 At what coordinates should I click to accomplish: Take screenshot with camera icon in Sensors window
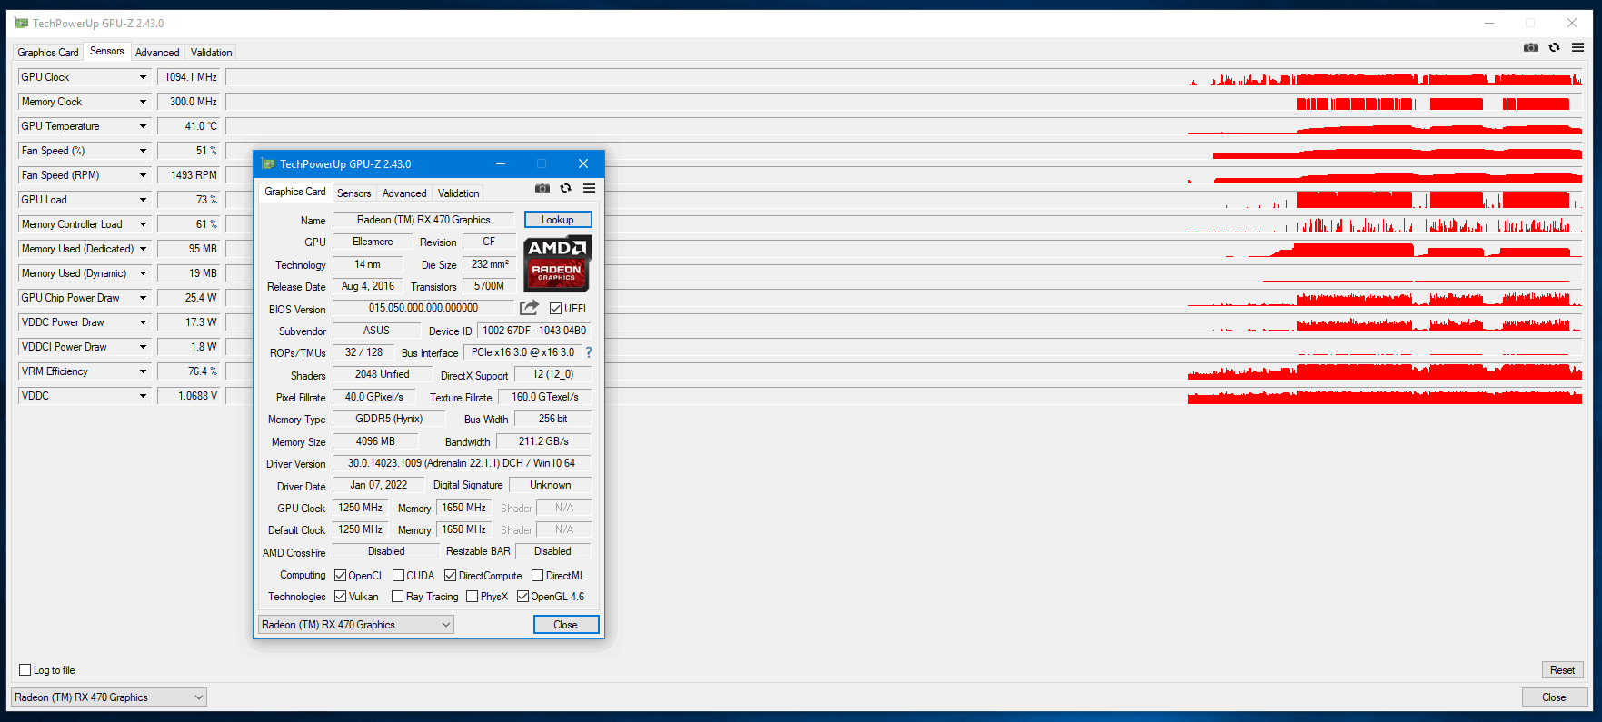(1531, 47)
